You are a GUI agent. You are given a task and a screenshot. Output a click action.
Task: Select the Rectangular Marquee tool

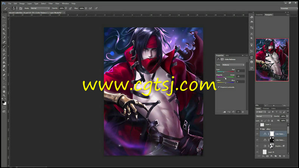click(4, 21)
